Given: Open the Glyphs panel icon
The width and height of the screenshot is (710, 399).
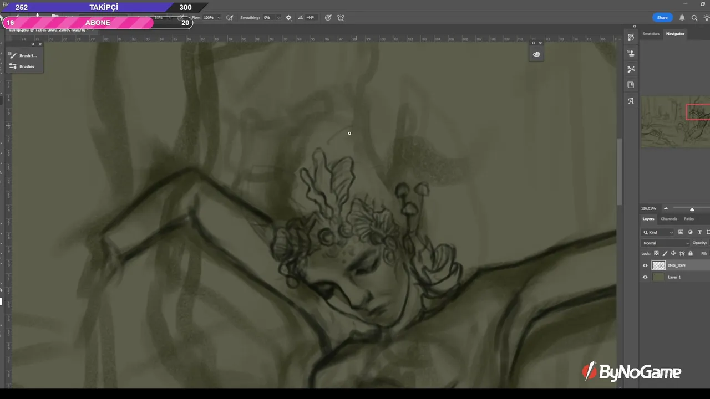Looking at the screenshot, I should tap(631, 101).
